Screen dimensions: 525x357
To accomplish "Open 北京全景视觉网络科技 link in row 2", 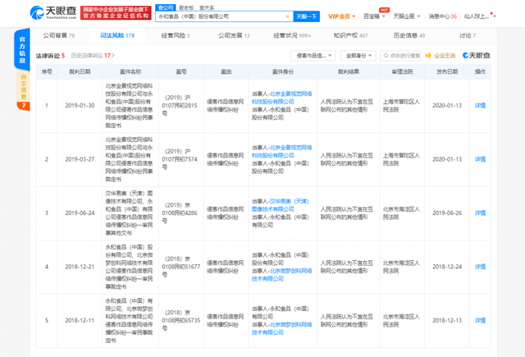I will coord(282,151).
